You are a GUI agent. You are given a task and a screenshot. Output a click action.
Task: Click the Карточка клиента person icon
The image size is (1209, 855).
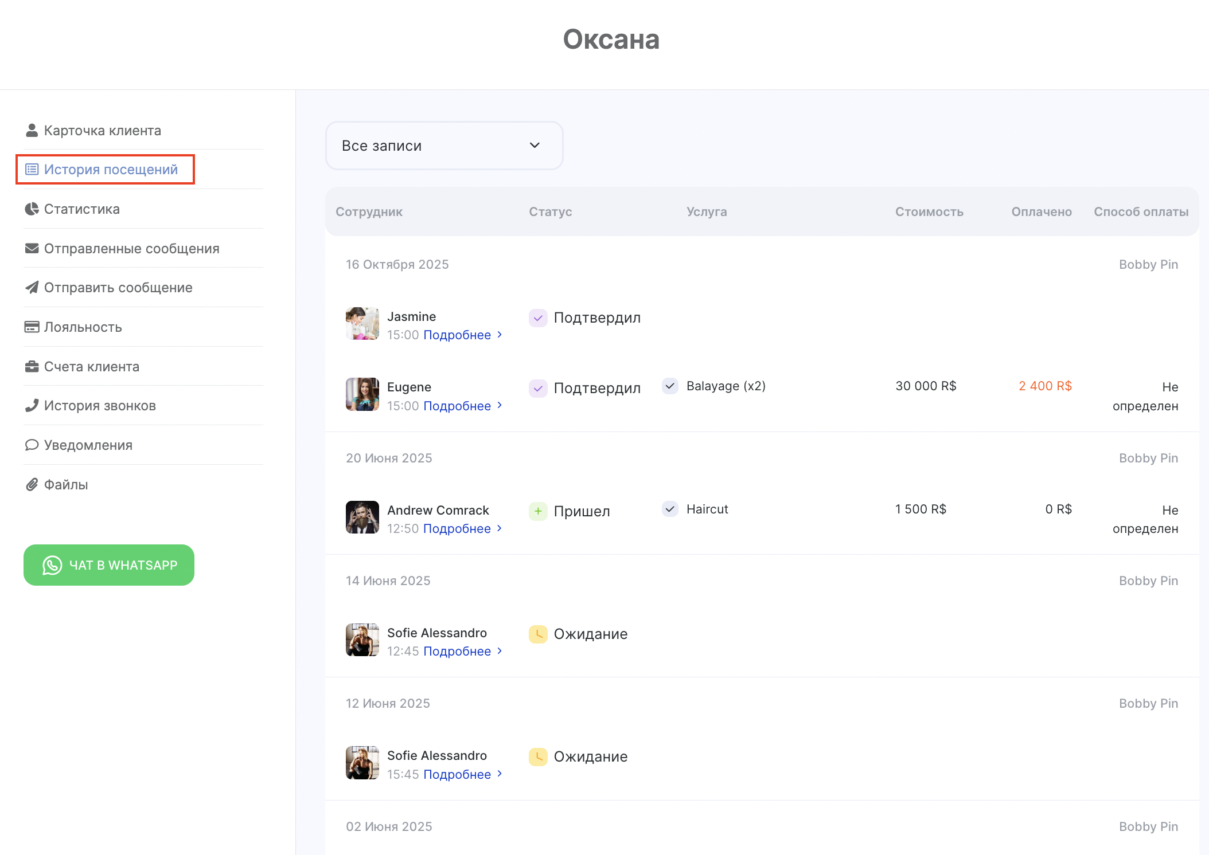(32, 131)
